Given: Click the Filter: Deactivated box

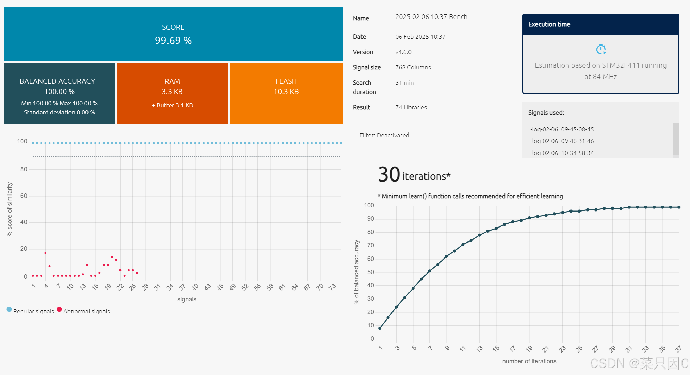Looking at the screenshot, I should 431,136.
